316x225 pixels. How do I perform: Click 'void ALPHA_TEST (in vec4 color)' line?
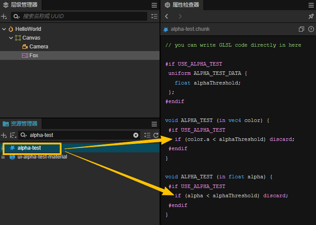[217, 120]
